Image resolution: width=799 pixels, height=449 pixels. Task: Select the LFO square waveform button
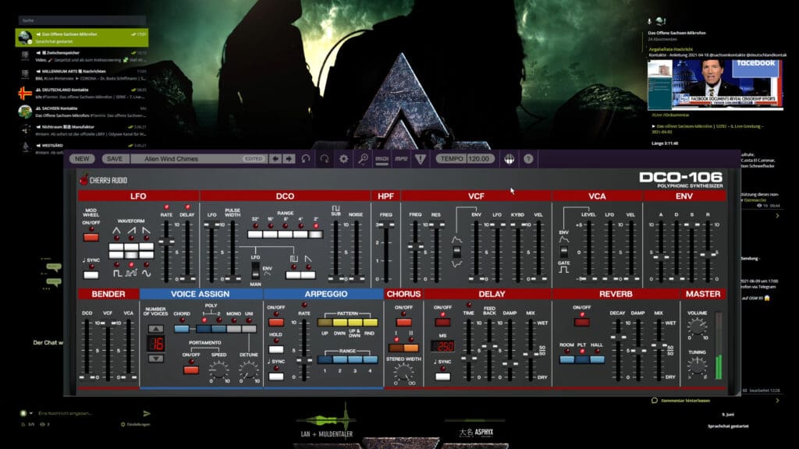click(116, 255)
